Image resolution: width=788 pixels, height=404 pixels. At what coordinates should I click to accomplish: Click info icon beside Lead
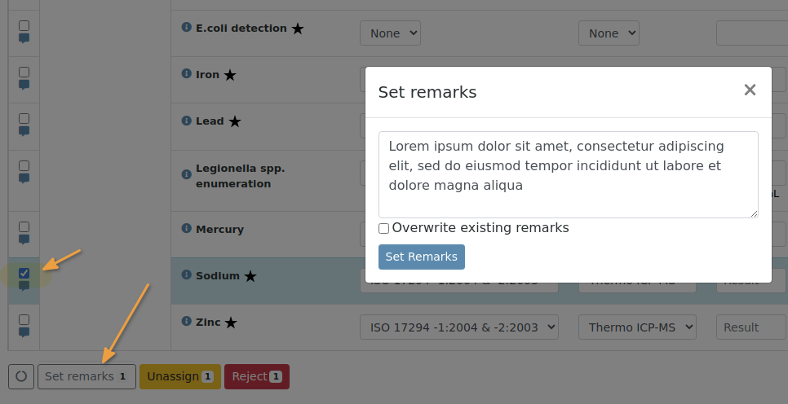pos(186,121)
